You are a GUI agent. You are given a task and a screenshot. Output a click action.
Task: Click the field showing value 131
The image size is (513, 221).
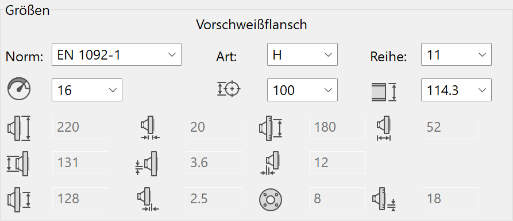pyautogui.click(x=80, y=163)
